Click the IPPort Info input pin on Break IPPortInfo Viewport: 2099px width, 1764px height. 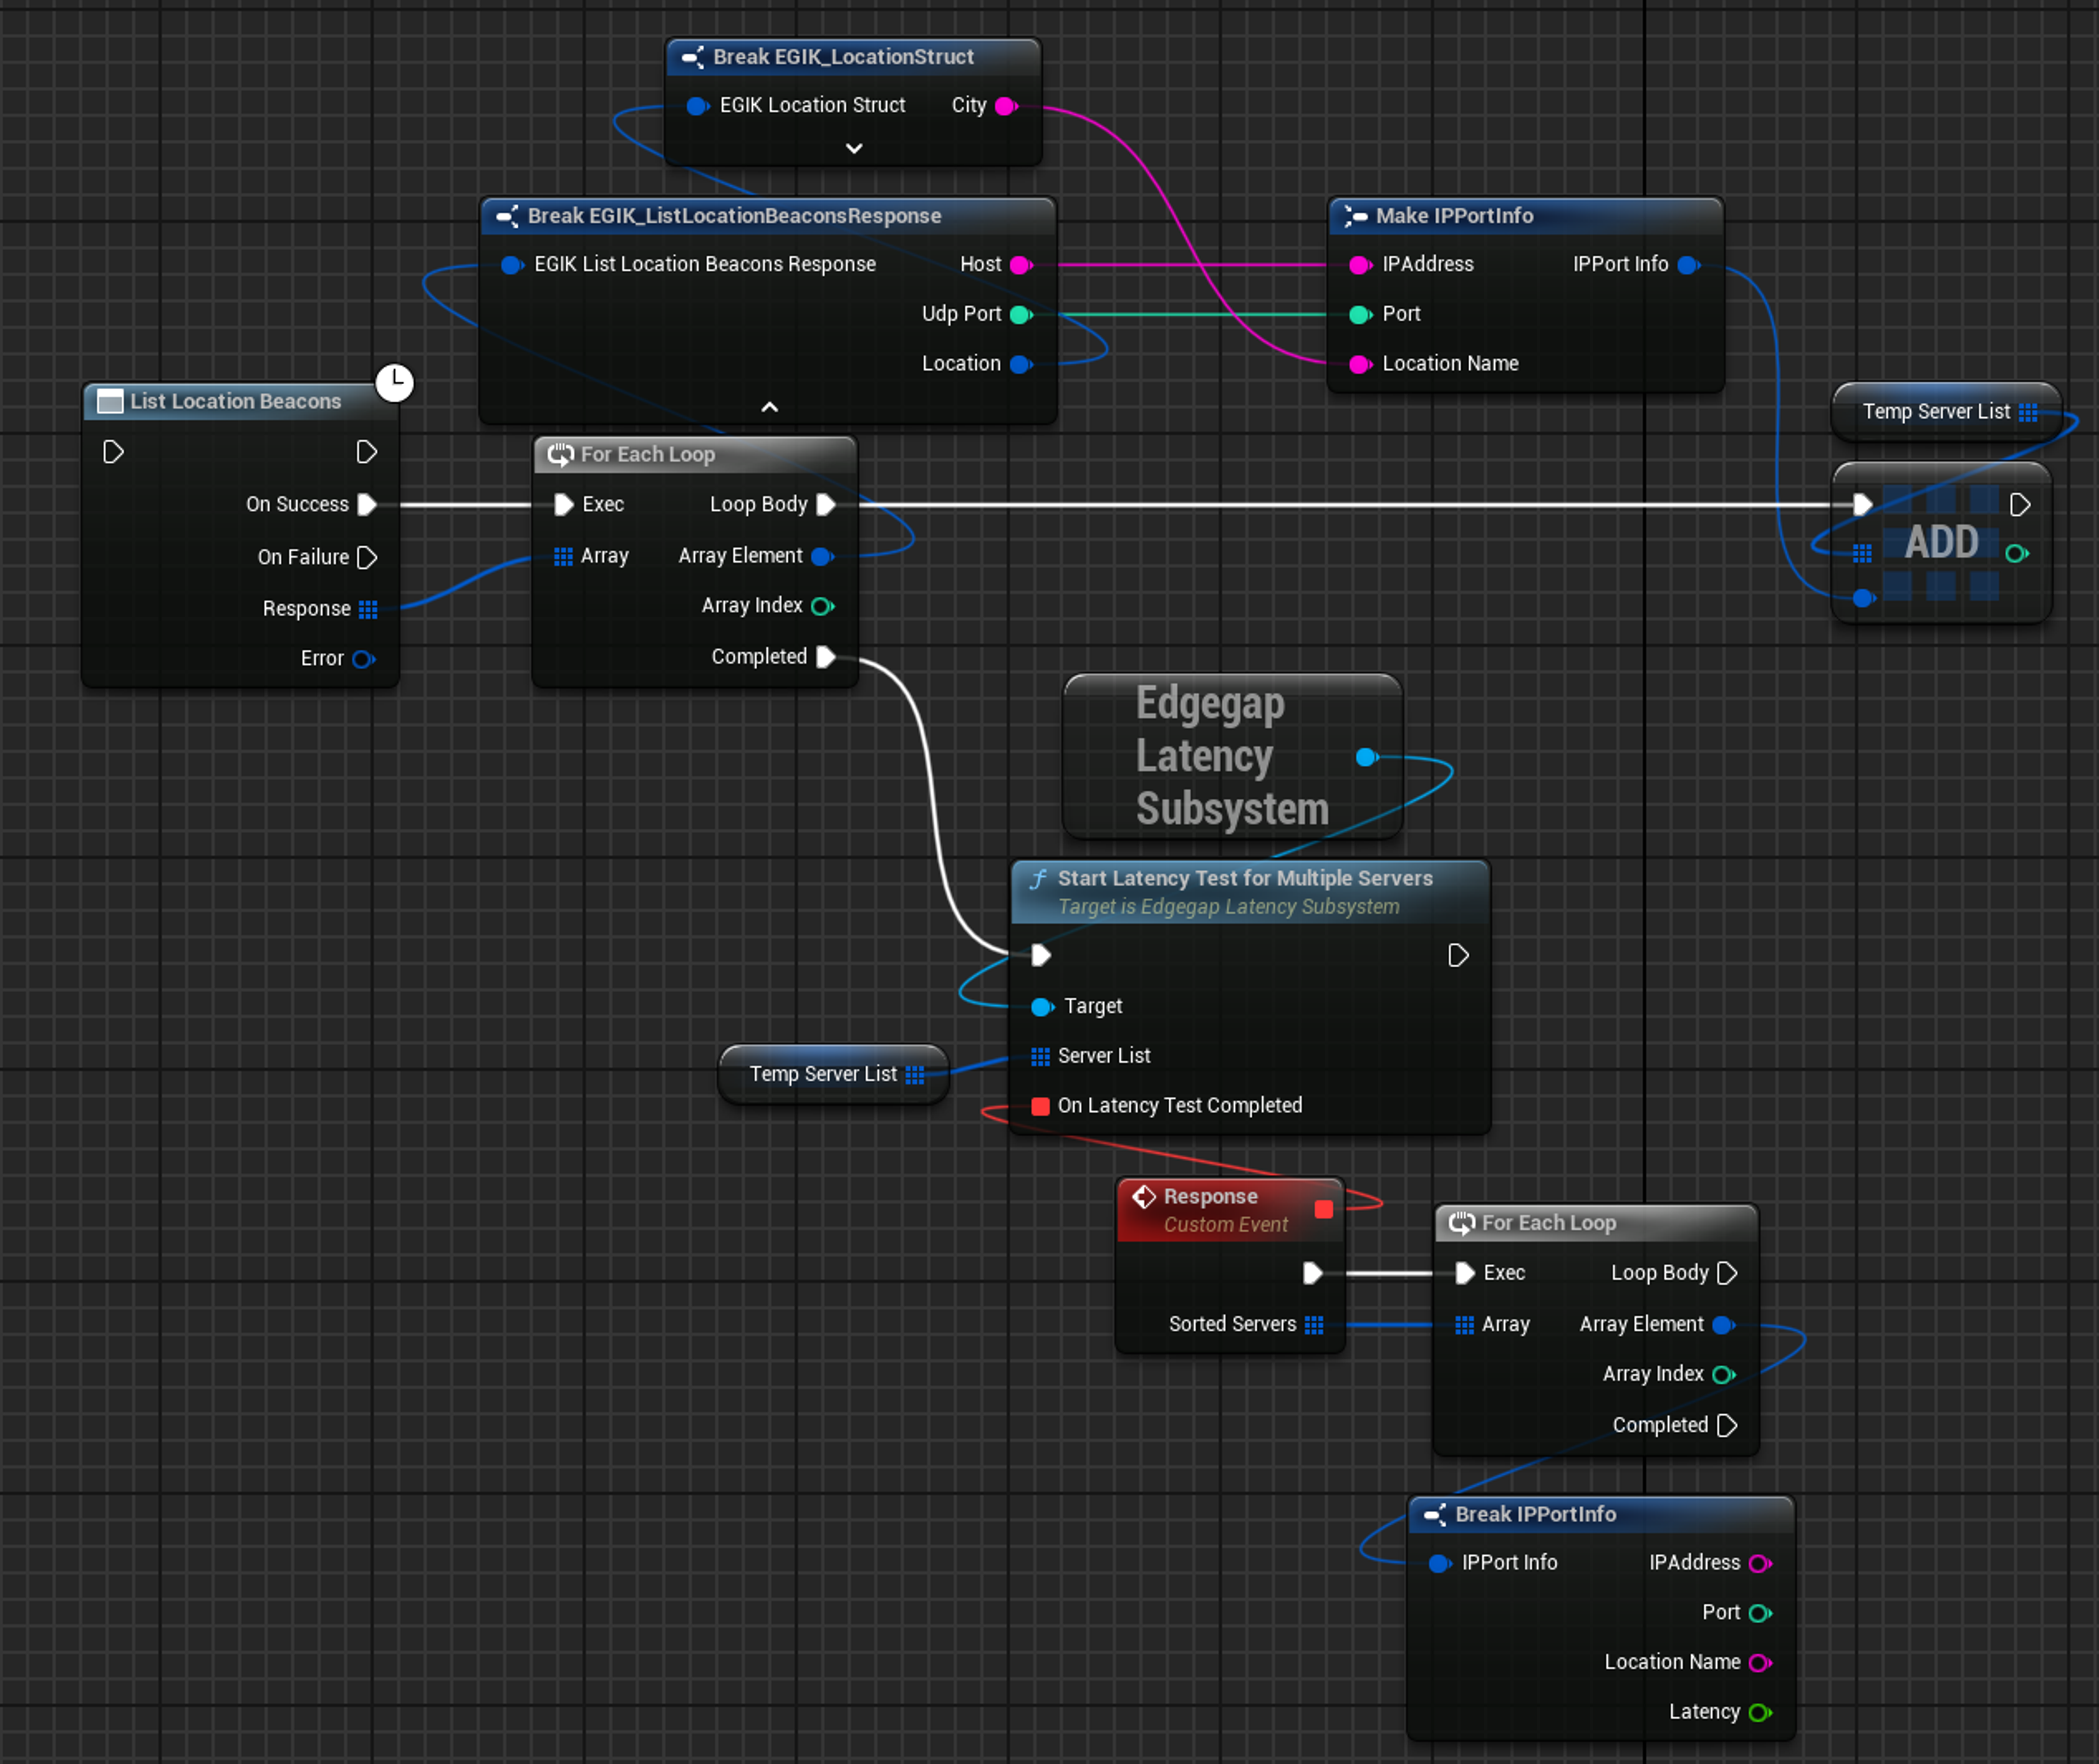1440,1563
